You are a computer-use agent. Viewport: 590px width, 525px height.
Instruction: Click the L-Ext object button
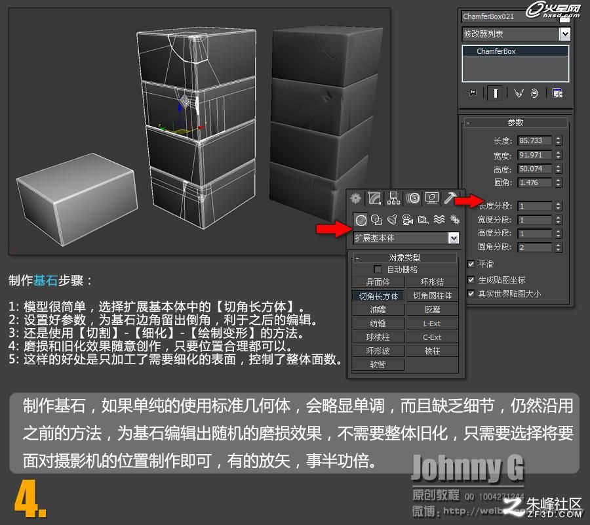[432, 323]
